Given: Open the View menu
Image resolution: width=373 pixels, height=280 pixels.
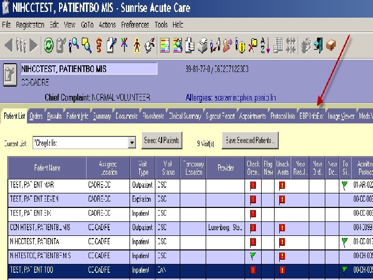Looking at the screenshot, I should pos(69,24).
